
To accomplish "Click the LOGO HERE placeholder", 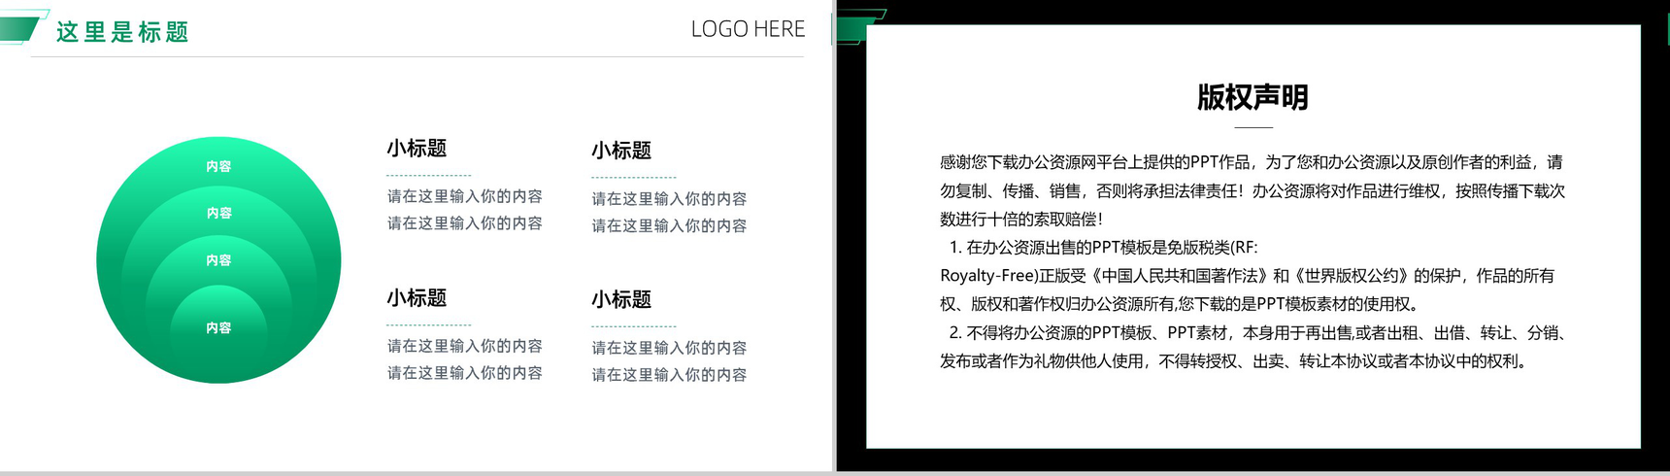I will tap(748, 29).
